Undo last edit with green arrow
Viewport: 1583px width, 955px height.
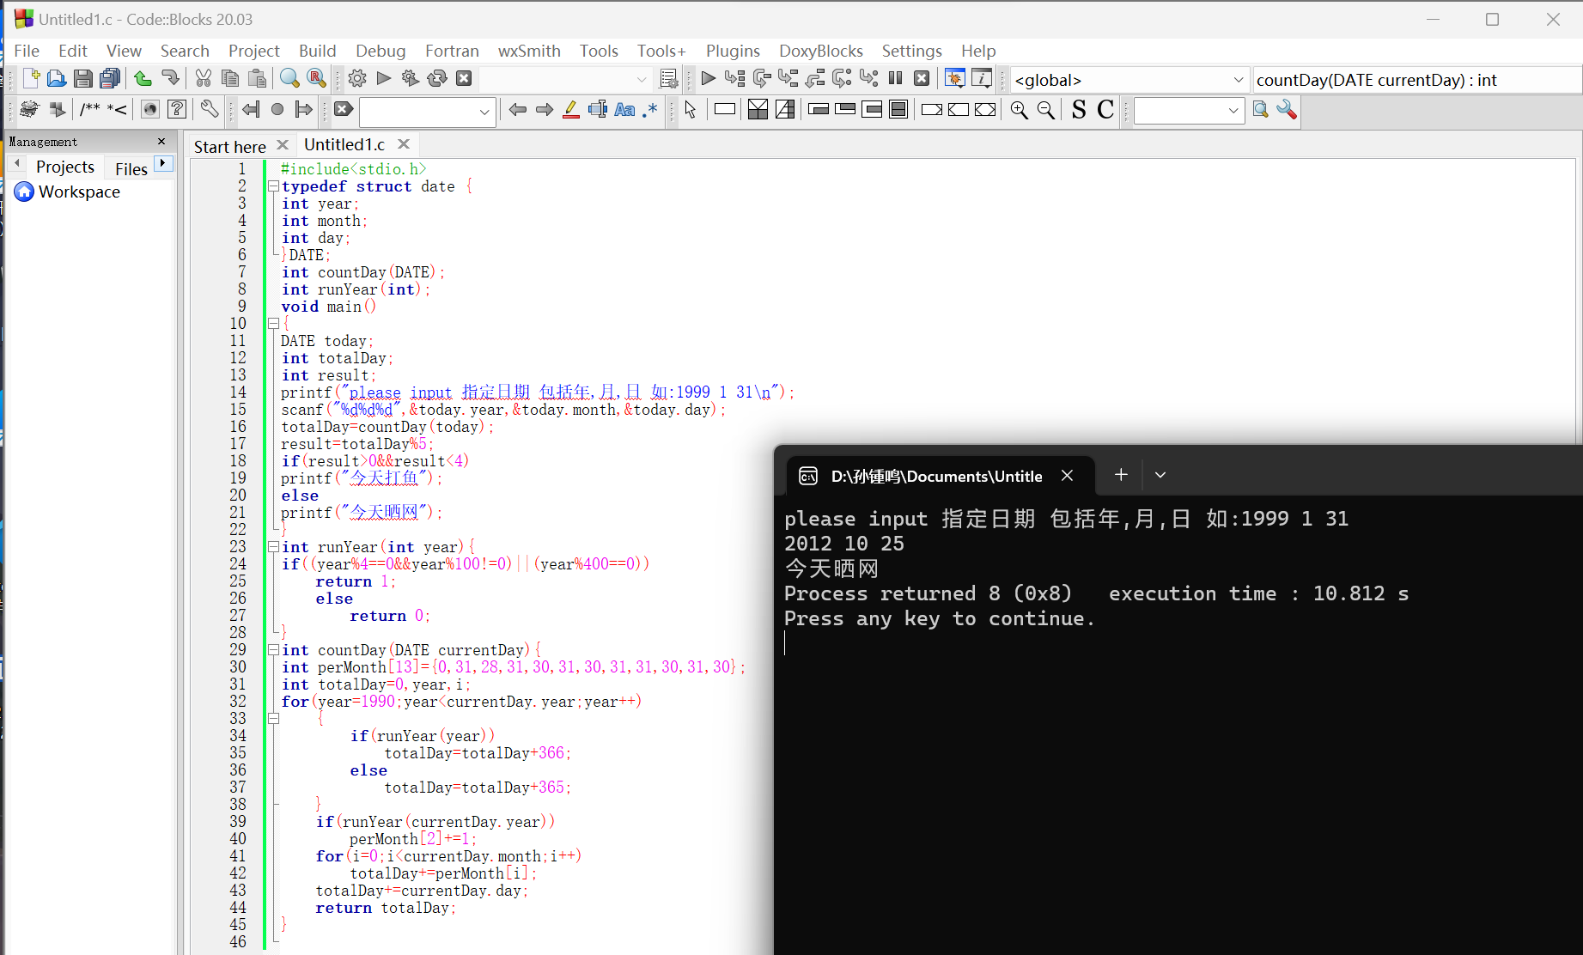(143, 79)
